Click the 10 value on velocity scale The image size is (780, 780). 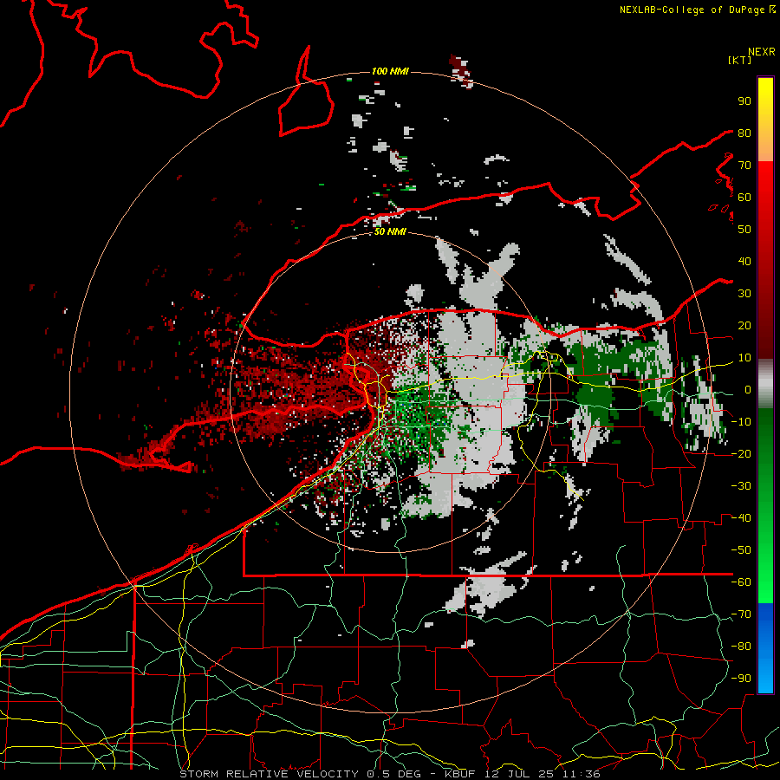point(744,358)
